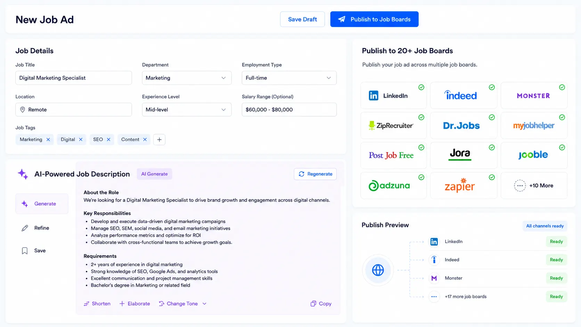The width and height of the screenshot is (581, 327).
Task: Remove the Digital job tag
Action: (x=81, y=139)
